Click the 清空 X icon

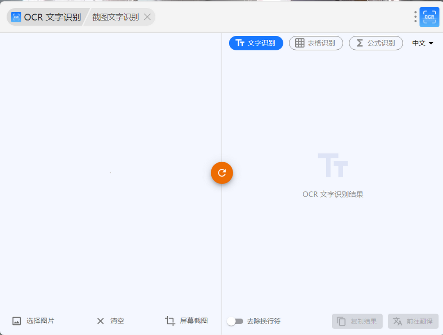point(100,321)
